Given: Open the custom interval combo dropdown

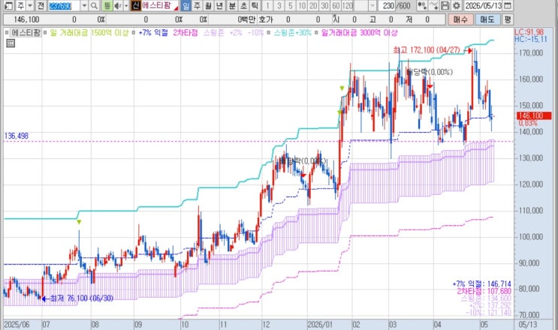Looking at the screenshot, I should 373,6.
